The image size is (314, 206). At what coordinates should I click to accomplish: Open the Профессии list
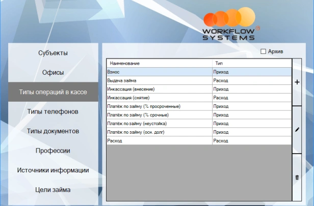[53, 151]
